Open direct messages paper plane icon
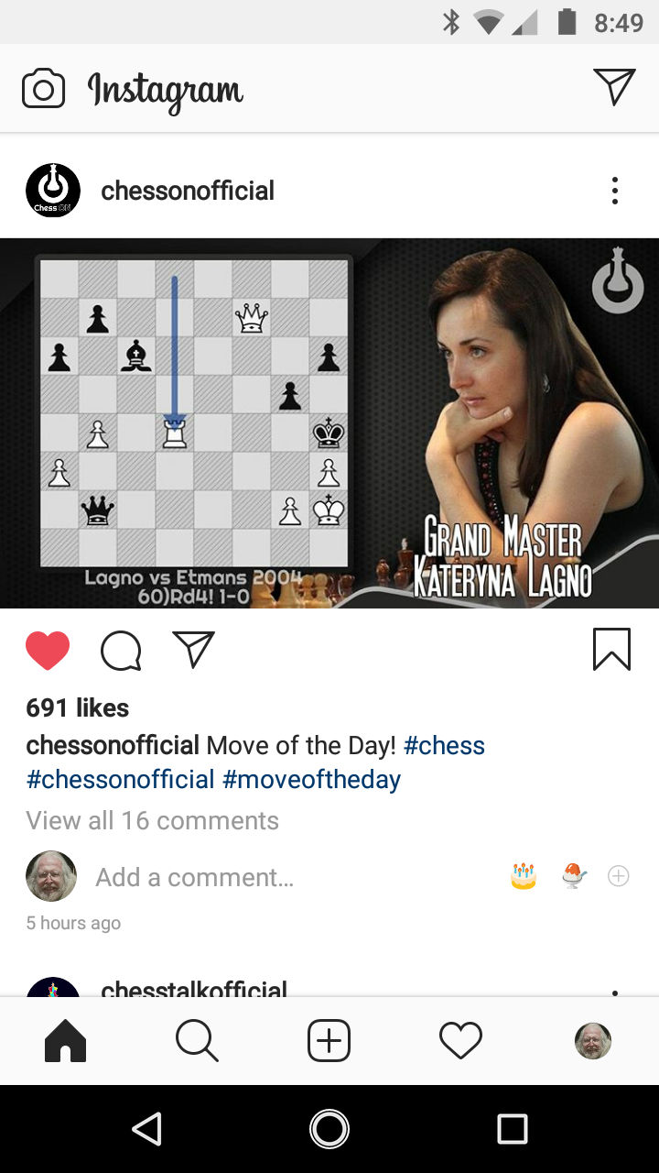The width and height of the screenshot is (659, 1173). click(x=614, y=87)
